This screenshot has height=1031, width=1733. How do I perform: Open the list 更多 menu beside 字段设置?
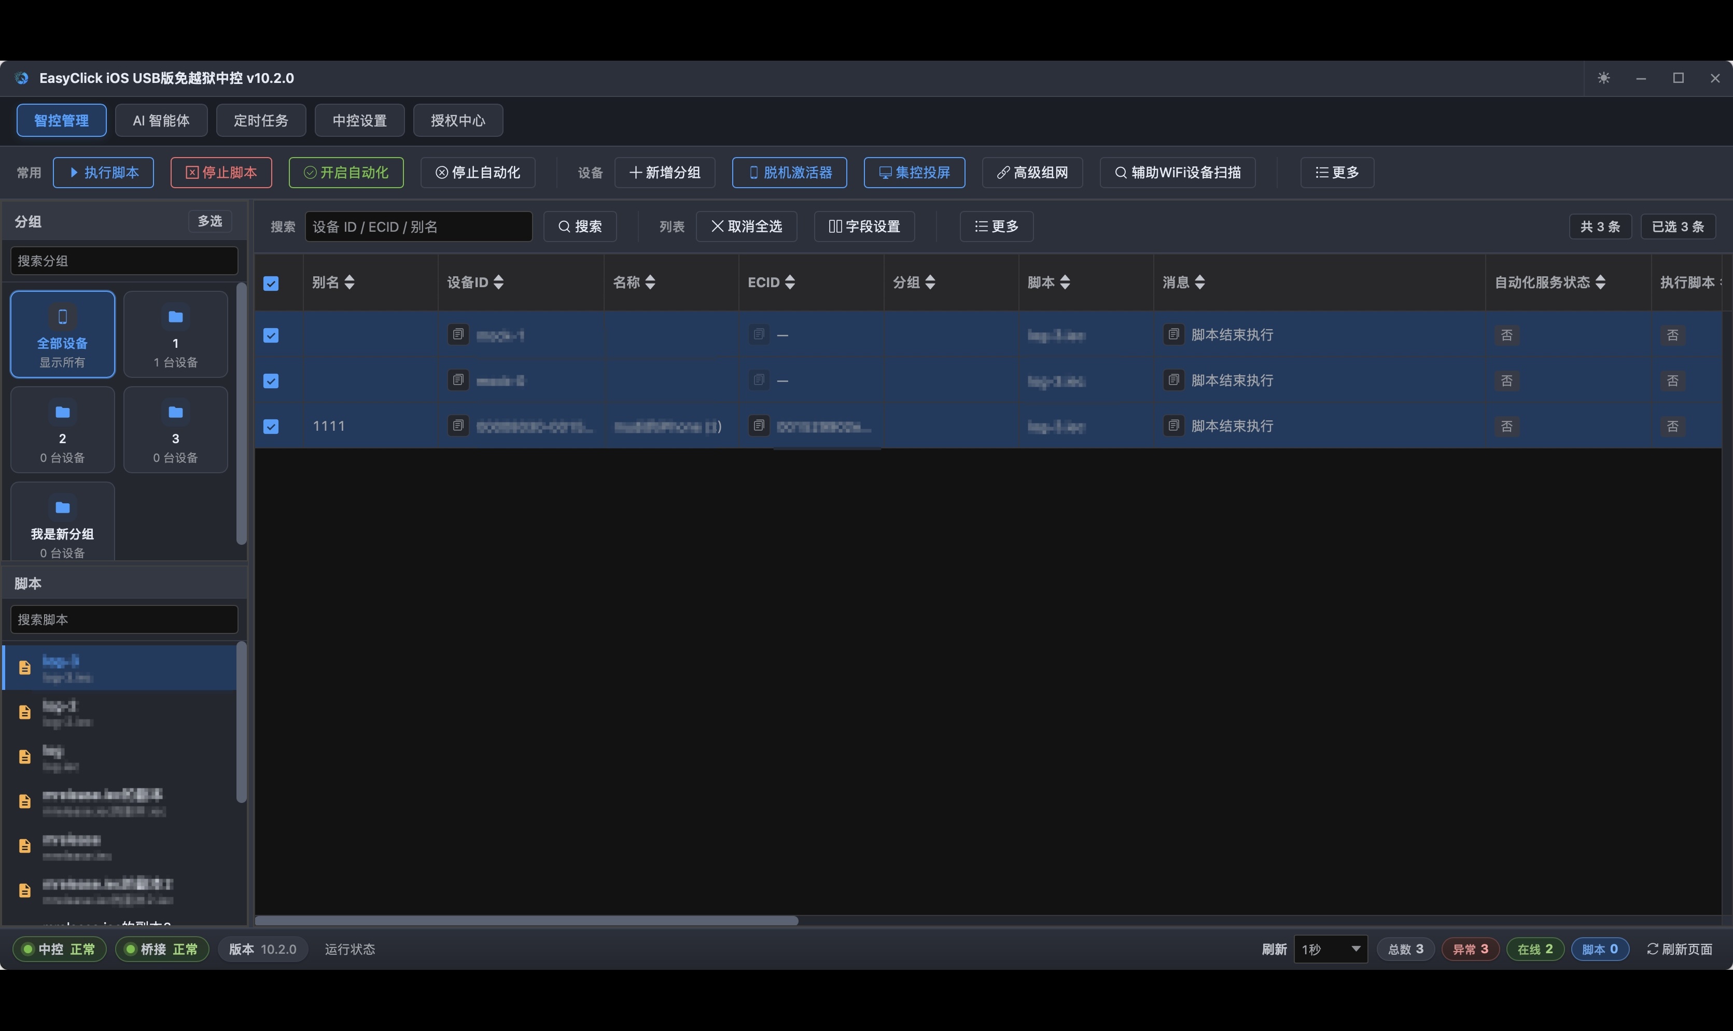[997, 227]
